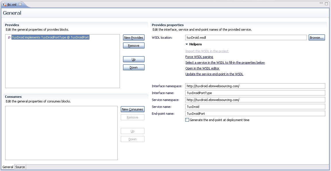Browse for a WSDL location
Image resolution: width=331 pixels, height=171 pixels.
coord(317,38)
